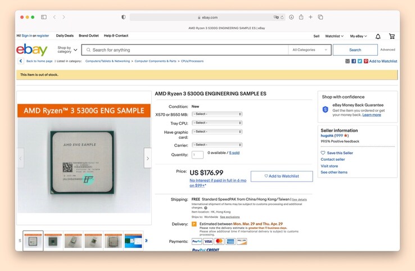Click the money back guarantee shield icon
The width and height of the screenshot is (415, 271).
pyautogui.click(x=325, y=109)
